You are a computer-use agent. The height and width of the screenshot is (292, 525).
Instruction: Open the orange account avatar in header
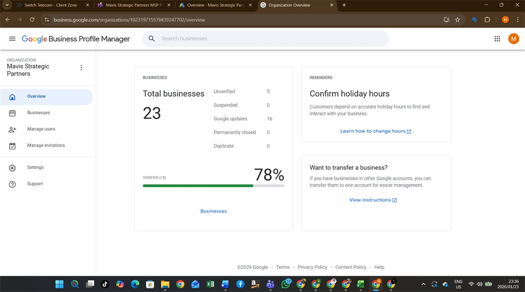click(x=513, y=39)
